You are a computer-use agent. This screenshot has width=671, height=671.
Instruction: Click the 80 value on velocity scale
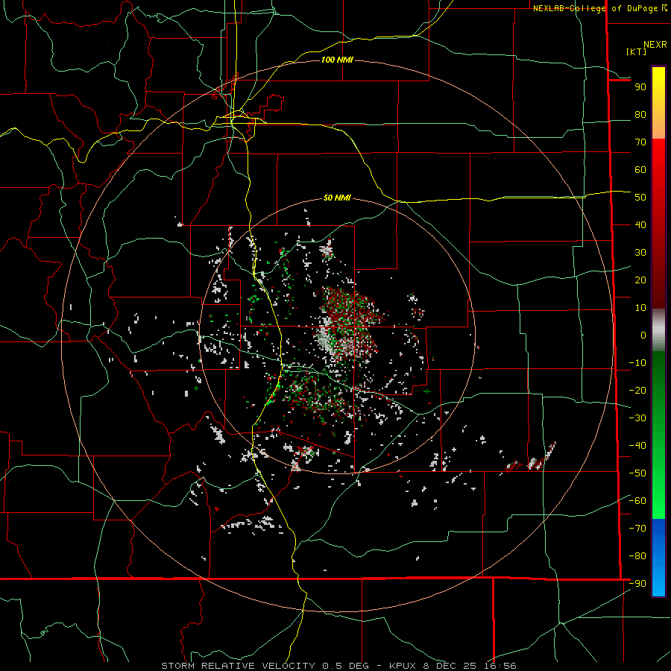640,115
